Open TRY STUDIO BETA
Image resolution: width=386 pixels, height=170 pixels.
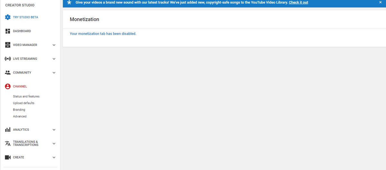[25, 17]
